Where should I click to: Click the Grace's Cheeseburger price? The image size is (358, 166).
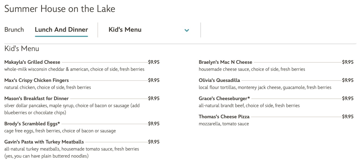click(x=348, y=98)
